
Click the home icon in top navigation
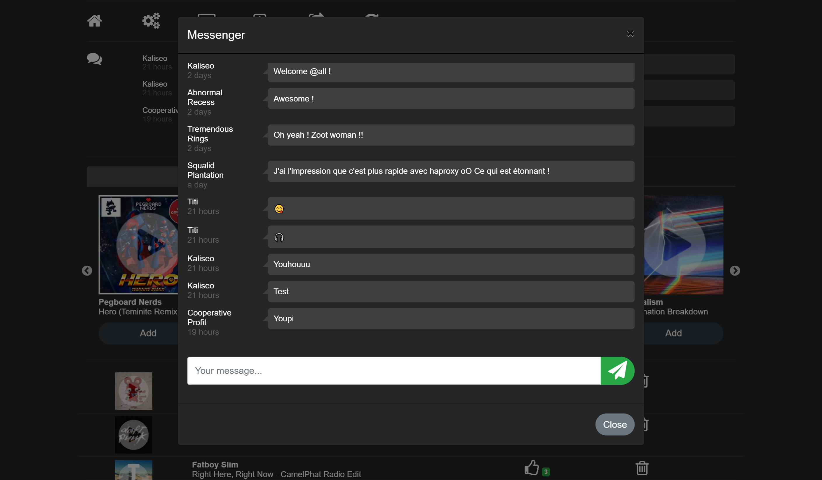pos(94,21)
